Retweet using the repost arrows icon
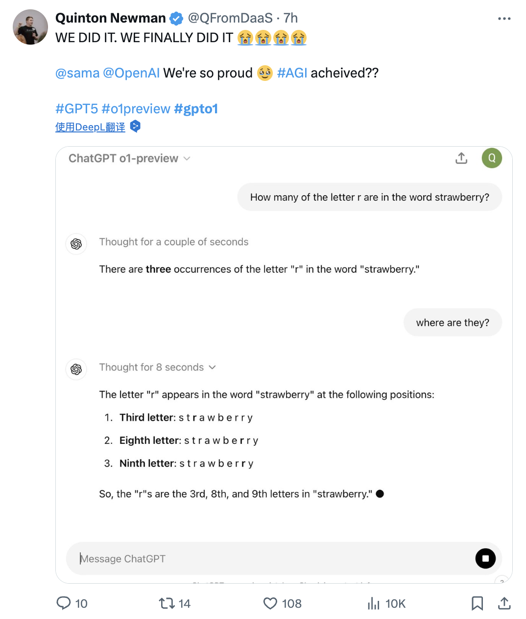 (167, 603)
